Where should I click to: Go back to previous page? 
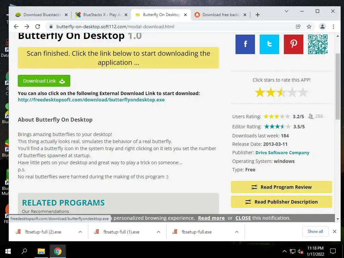pyautogui.click(x=16, y=27)
